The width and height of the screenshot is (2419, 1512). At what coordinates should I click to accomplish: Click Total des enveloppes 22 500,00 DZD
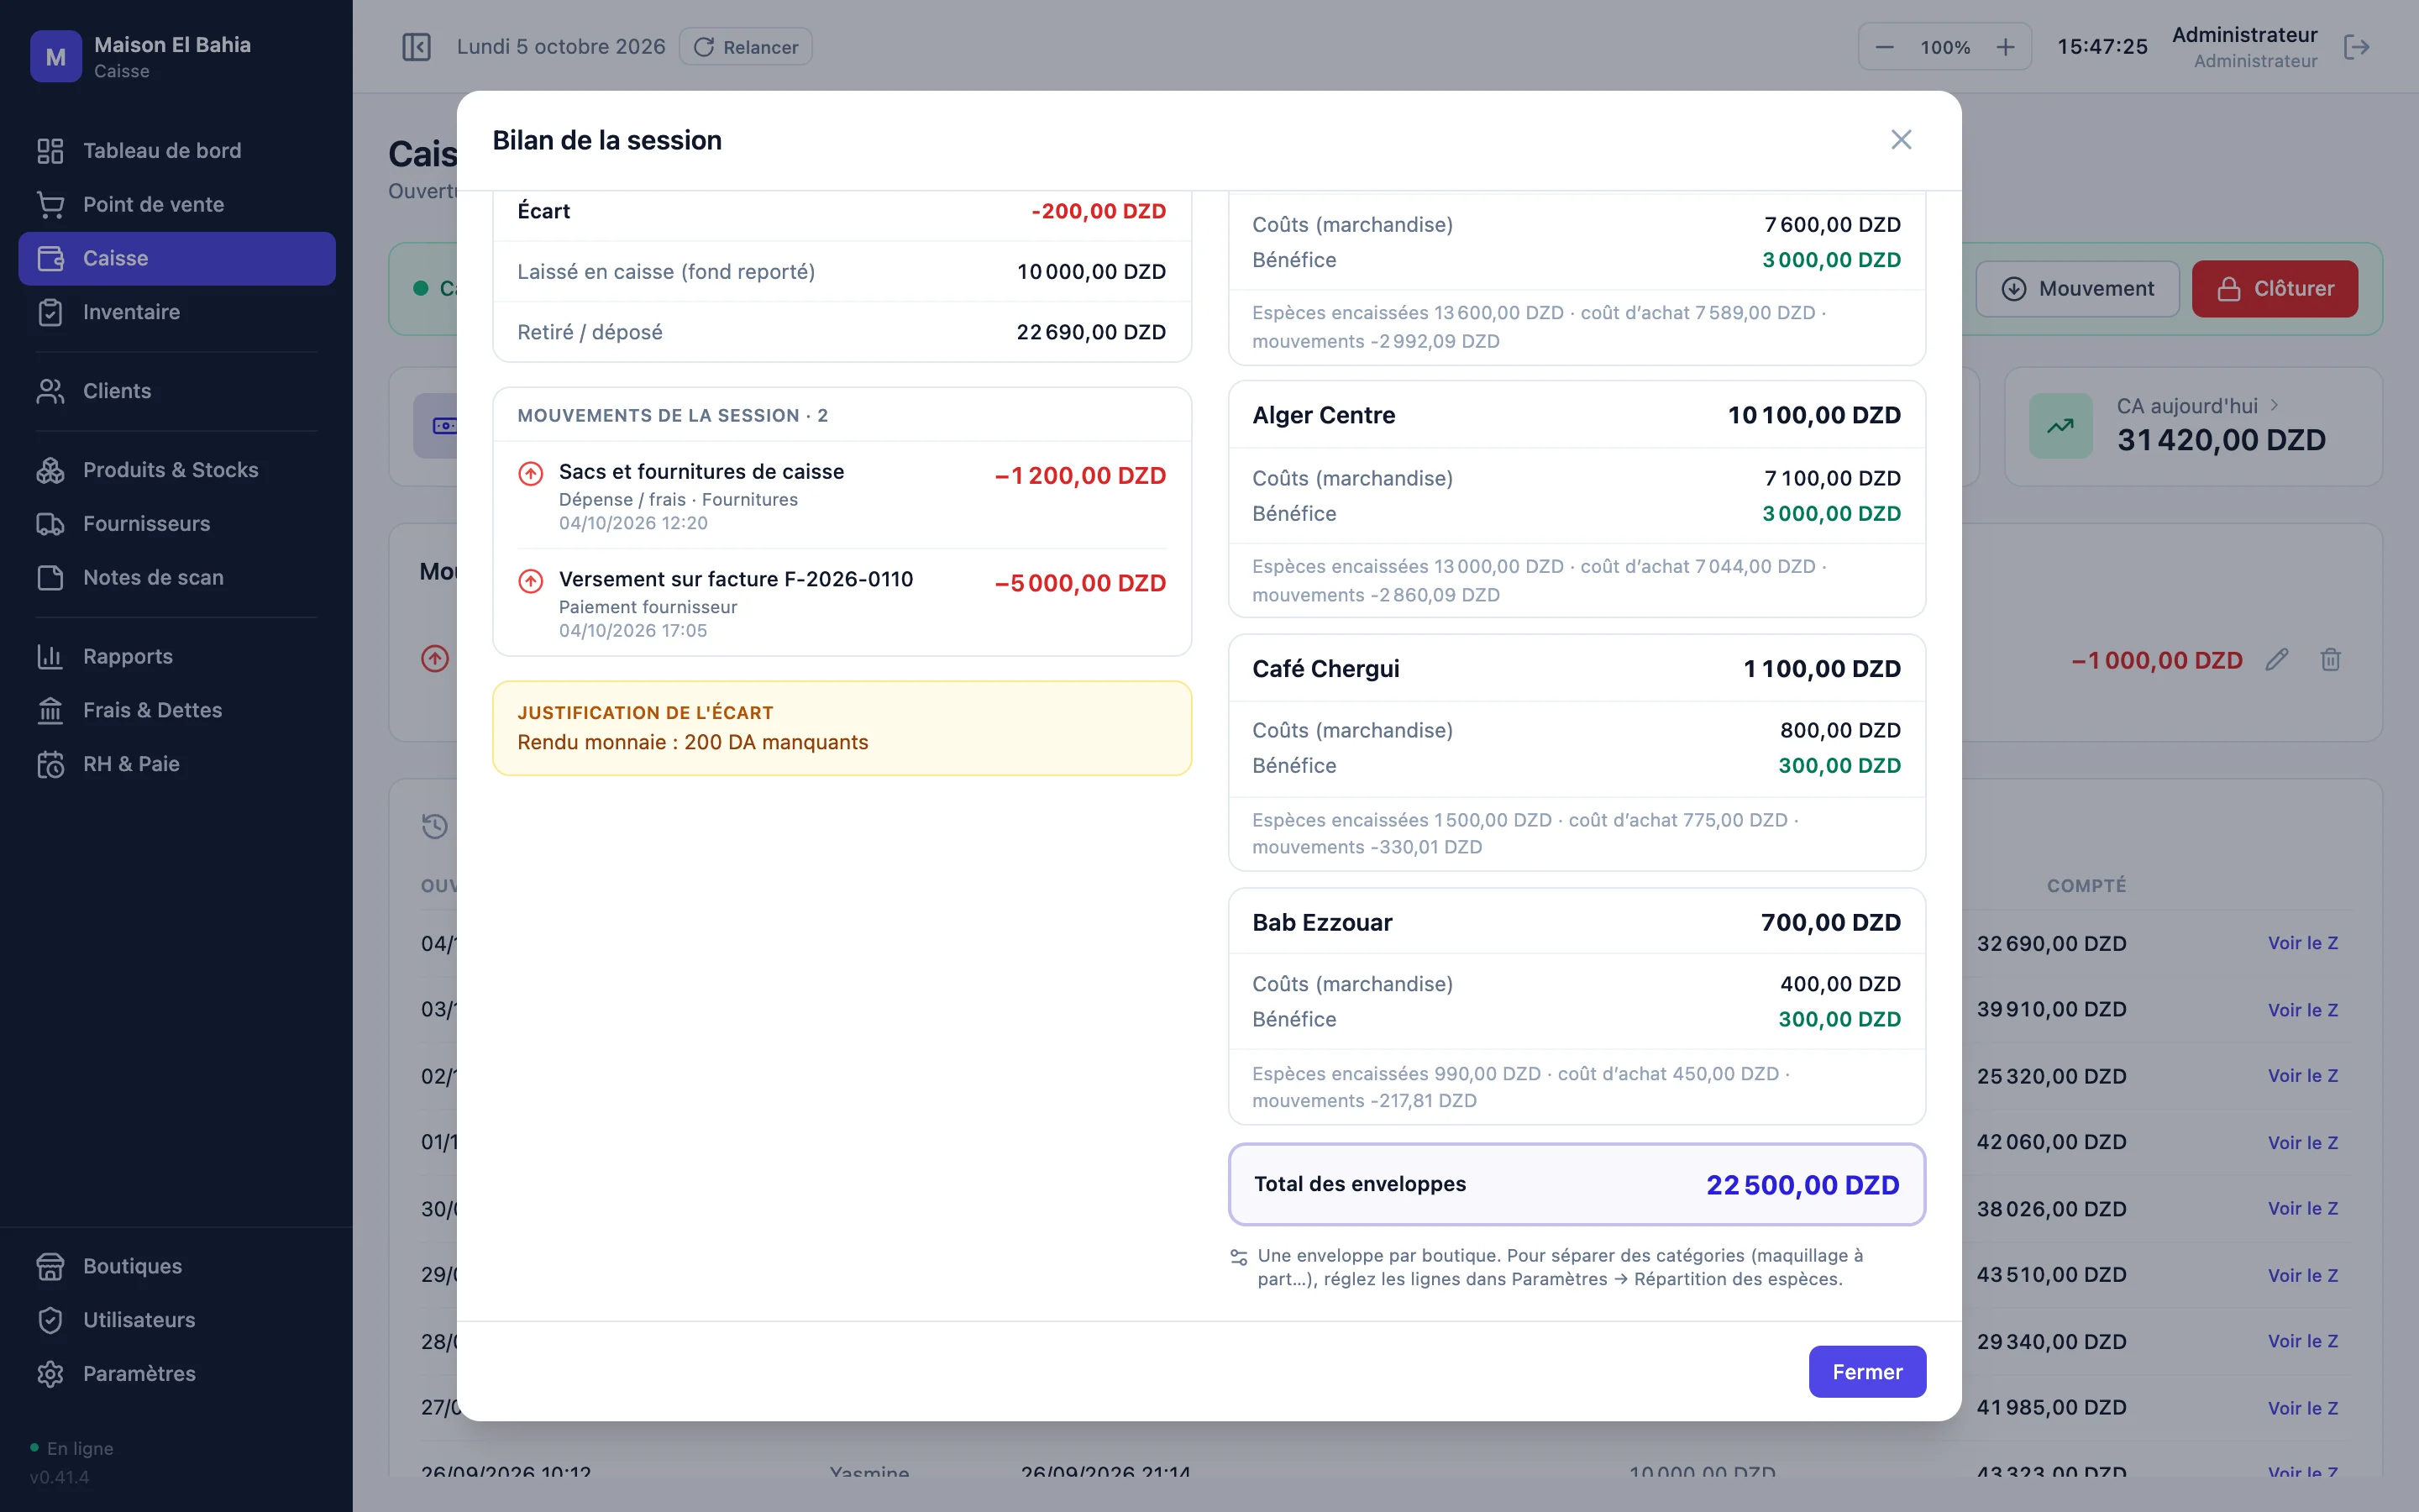coord(1577,1184)
